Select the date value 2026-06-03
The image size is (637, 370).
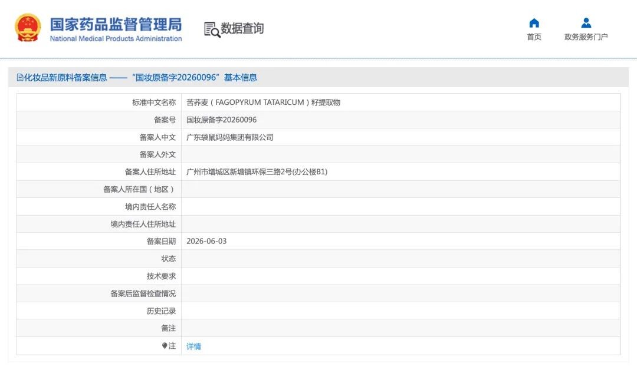(x=206, y=241)
